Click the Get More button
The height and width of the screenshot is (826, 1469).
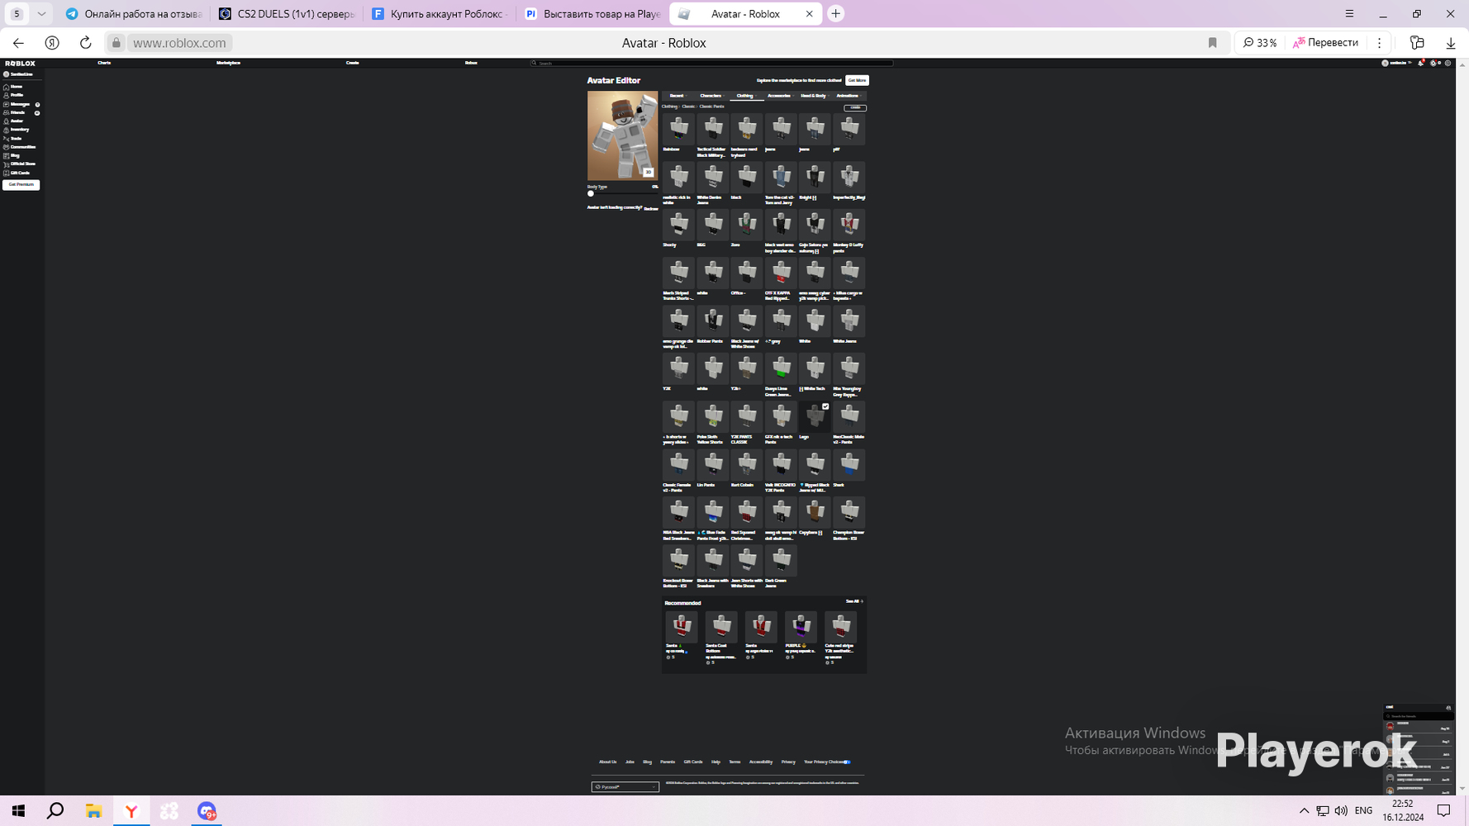[857, 81]
